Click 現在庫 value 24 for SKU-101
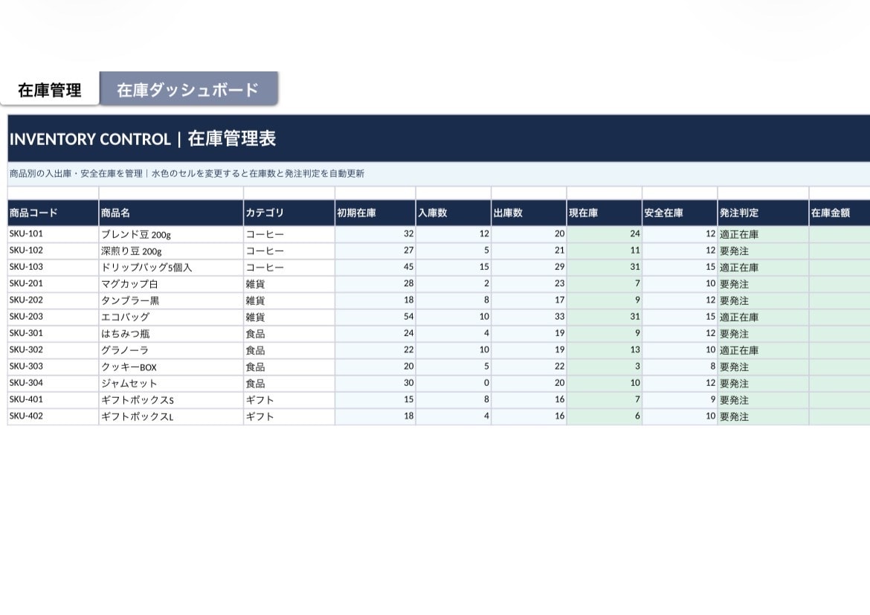 click(605, 234)
